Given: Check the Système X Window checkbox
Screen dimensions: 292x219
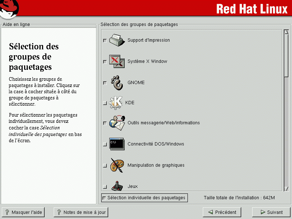Looking at the screenshot, I should point(105,62).
